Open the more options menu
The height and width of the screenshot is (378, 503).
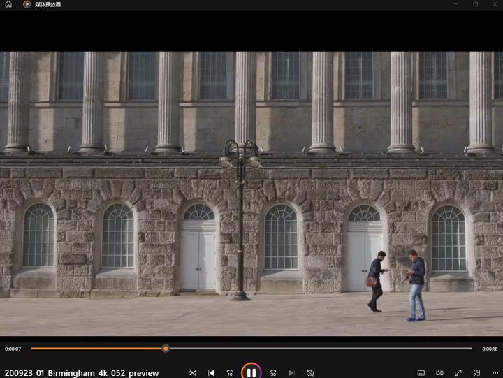[495, 373]
